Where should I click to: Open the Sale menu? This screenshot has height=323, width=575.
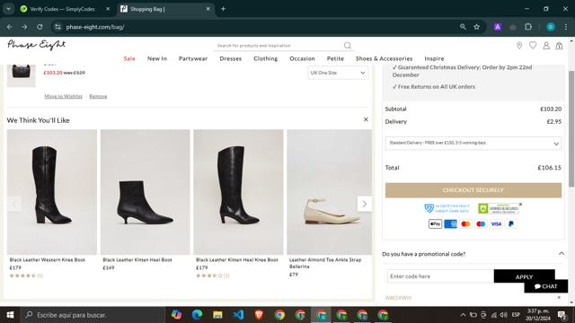click(x=129, y=58)
